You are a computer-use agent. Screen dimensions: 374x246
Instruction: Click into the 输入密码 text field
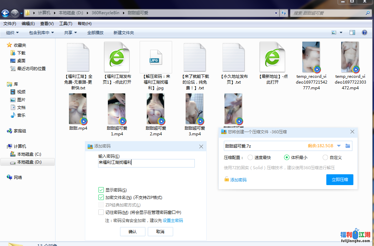pyautogui.click(x=146, y=163)
